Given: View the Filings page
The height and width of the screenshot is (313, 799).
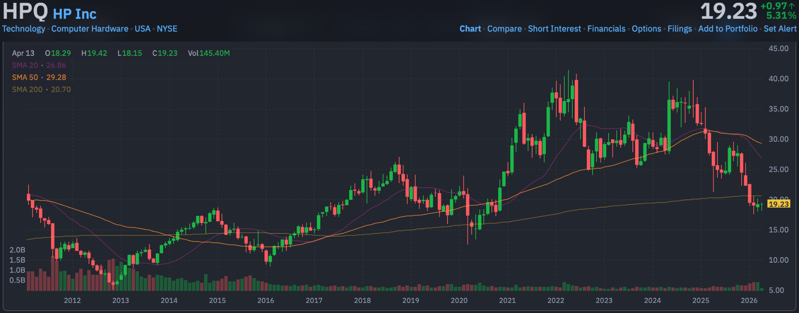Looking at the screenshot, I should pyautogui.click(x=680, y=29).
